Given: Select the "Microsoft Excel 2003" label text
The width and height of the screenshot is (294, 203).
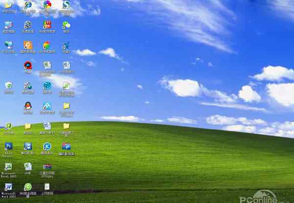Looking at the screenshot, I should click(x=9, y=175).
